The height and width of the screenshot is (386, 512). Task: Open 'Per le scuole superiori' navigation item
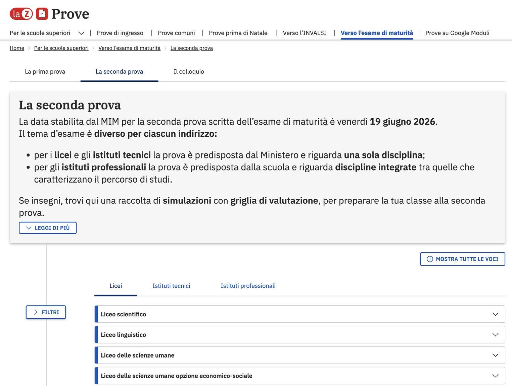40,33
